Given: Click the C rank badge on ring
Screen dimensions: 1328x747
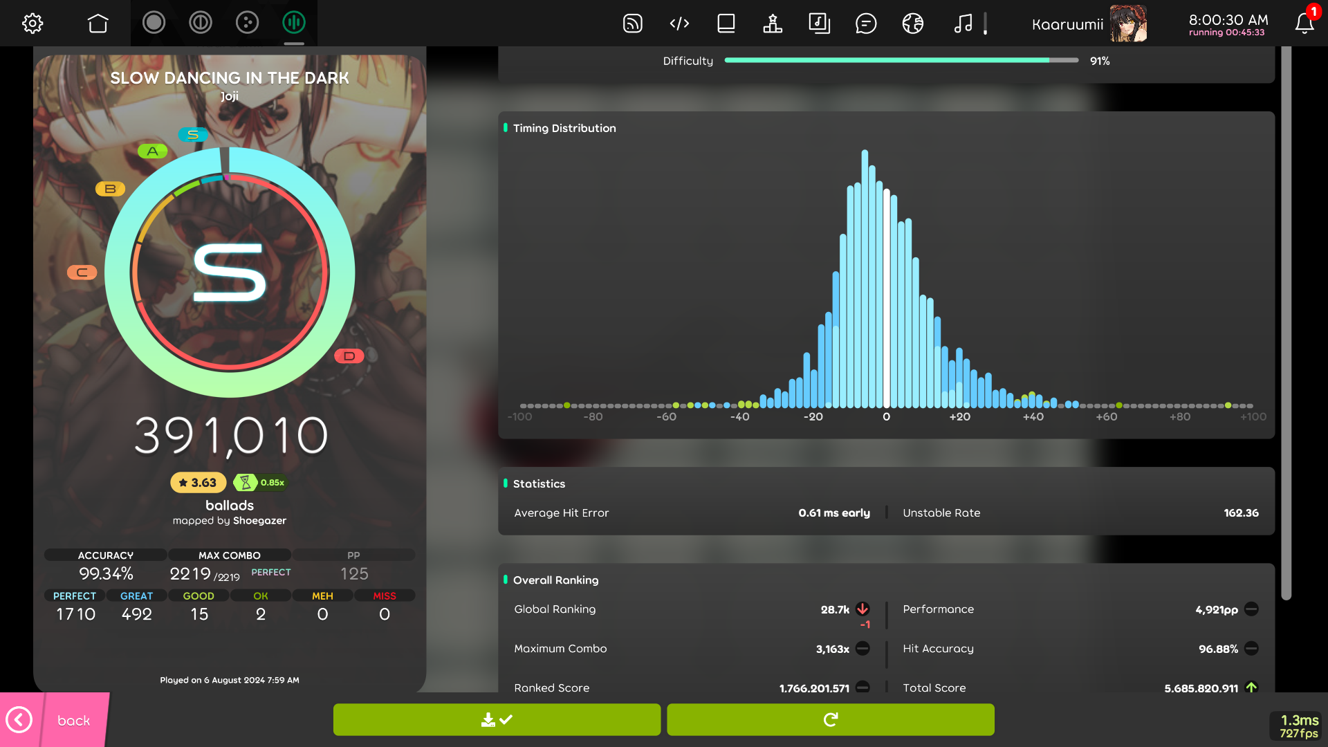Looking at the screenshot, I should tap(82, 273).
